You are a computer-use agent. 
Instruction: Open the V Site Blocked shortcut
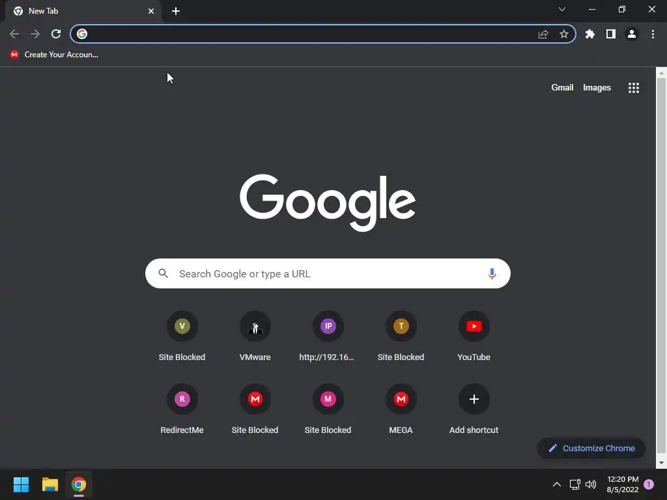coord(182,336)
